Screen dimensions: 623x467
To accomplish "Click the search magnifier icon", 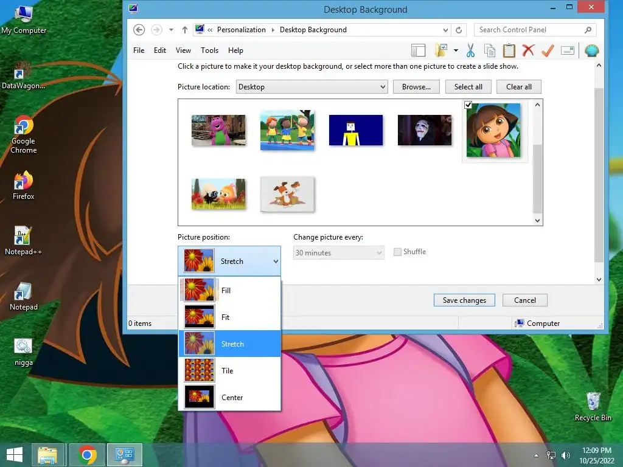I will click(588, 30).
